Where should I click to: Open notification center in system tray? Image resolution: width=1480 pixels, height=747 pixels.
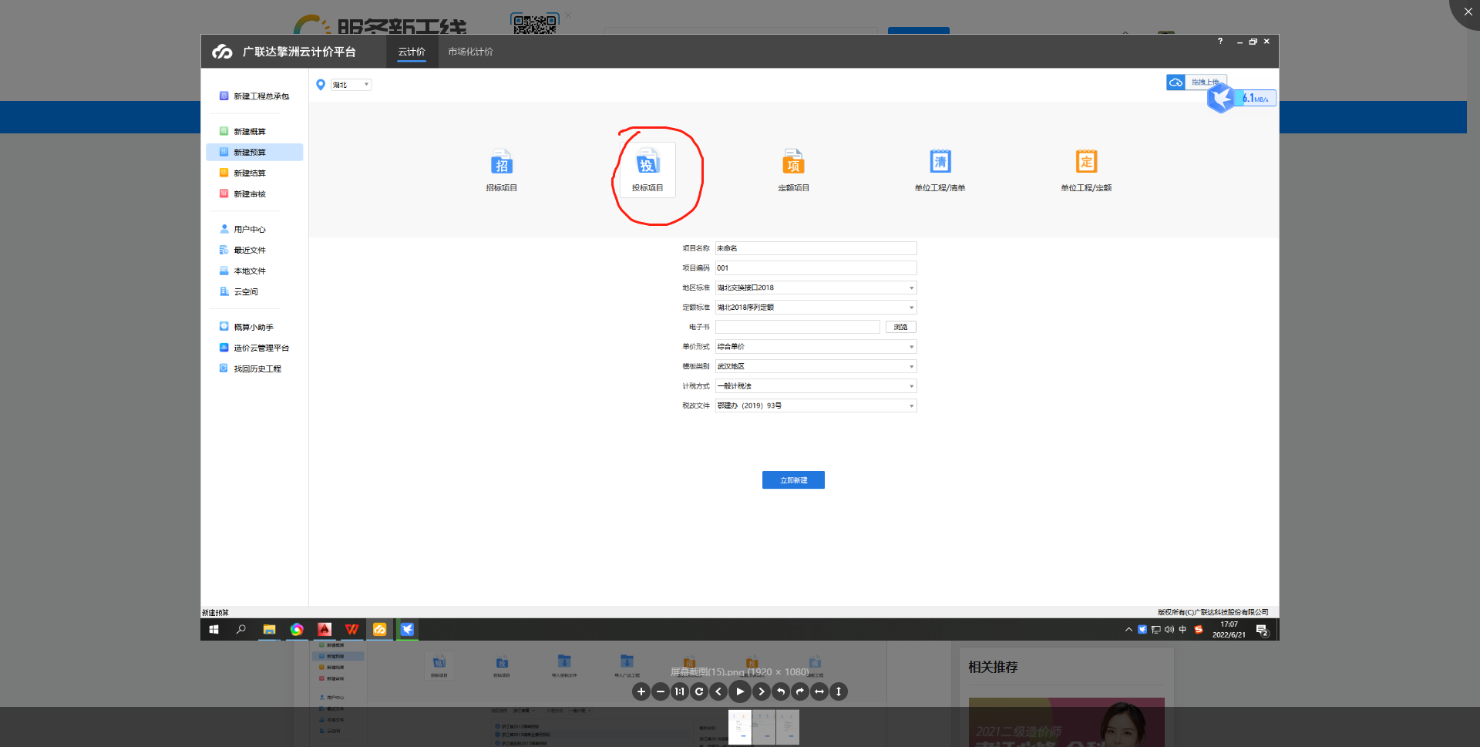(x=1262, y=630)
